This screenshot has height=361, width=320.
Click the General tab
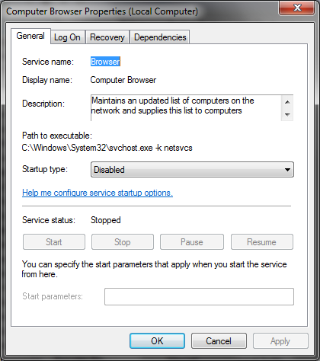tap(30, 36)
